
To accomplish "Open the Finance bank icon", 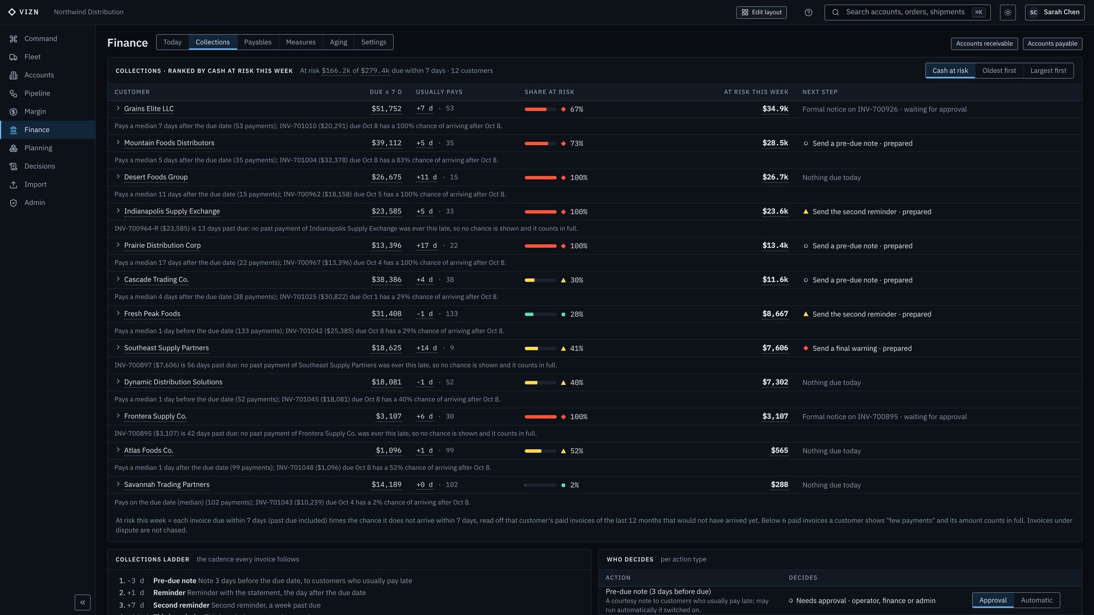I will click(13, 130).
